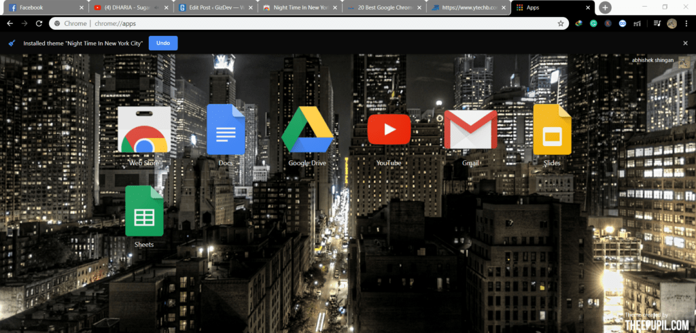This screenshot has width=696, height=333.
Task: Launch the Google Slides app
Action: click(552, 129)
